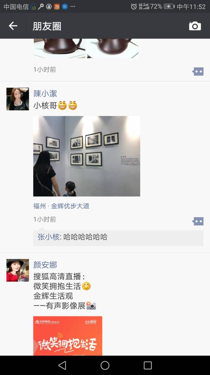This screenshot has width=210, height=375.
Task: View the right teapot photo
Action: 113,48
